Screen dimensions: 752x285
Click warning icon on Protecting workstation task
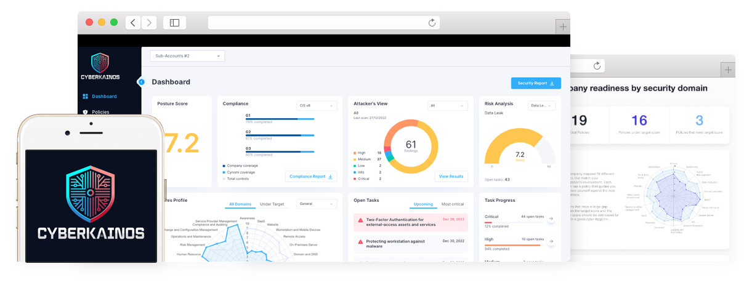click(x=360, y=242)
